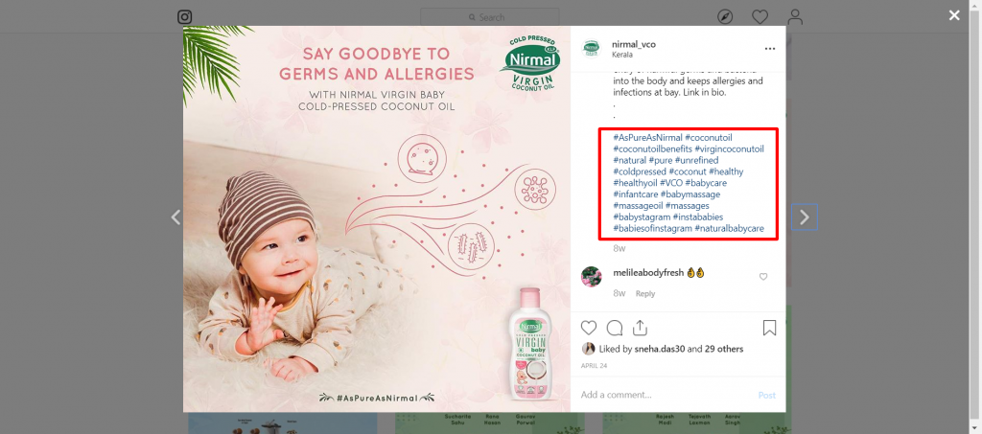The width and height of the screenshot is (982, 434).
Task: Close the post overlay with X
Action: coord(954,15)
